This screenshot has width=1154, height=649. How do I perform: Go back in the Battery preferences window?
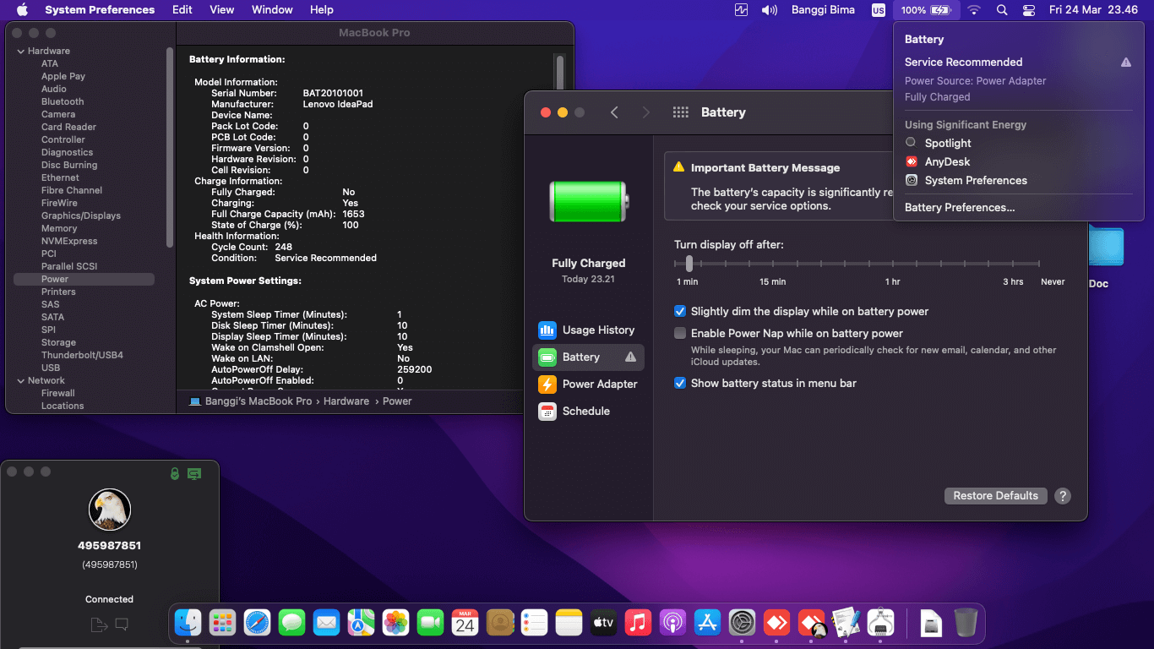pyautogui.click(x=614, y=112)
